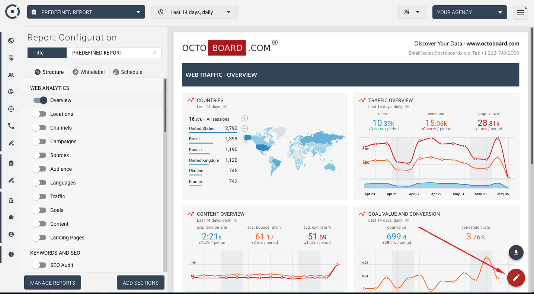
Task: Click info icon beside Traffic Overview period
Action: click(x=407, y=107)
